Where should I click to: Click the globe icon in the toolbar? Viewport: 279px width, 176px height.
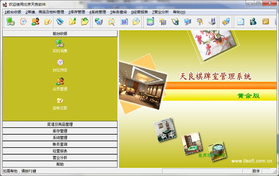click(99, 22)
